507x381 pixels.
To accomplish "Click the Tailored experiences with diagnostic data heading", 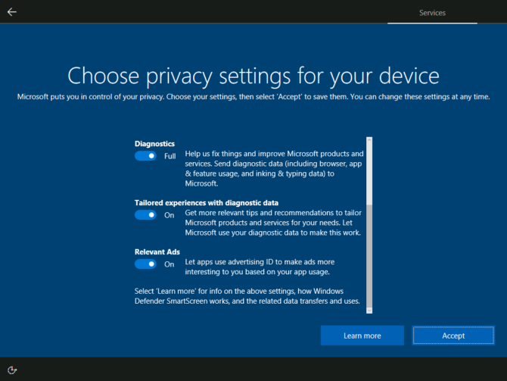I will (207, 203).
